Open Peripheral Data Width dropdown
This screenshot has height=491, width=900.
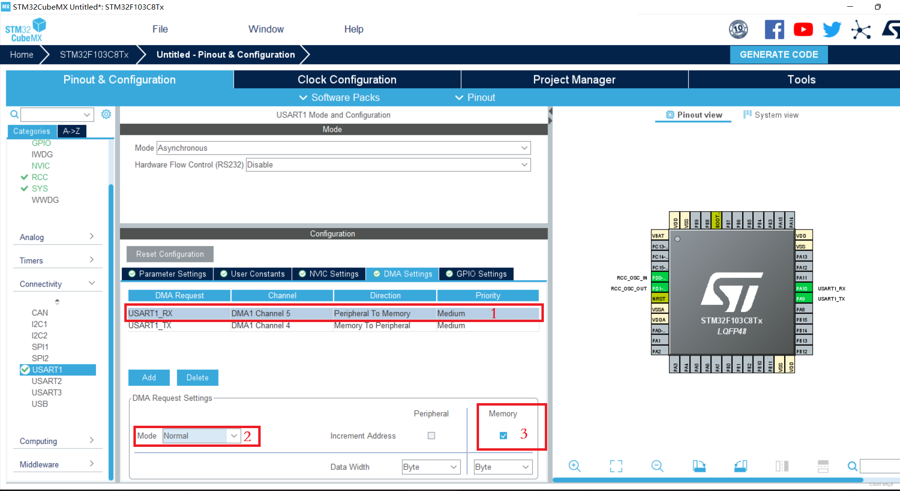click(431, 467)
